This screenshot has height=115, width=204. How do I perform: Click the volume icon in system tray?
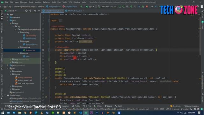point(181,113)
